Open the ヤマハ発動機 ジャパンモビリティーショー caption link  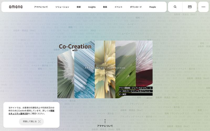coord(135,91)
